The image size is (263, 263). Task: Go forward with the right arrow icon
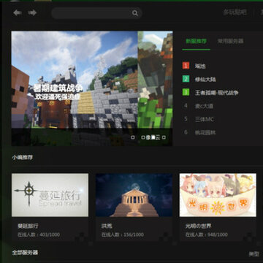[x=32, y=12]
